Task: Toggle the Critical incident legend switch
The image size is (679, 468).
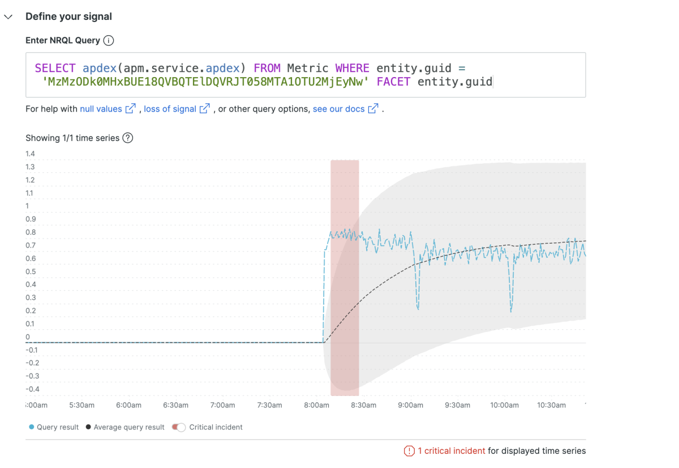Action: tap(178, 427)
